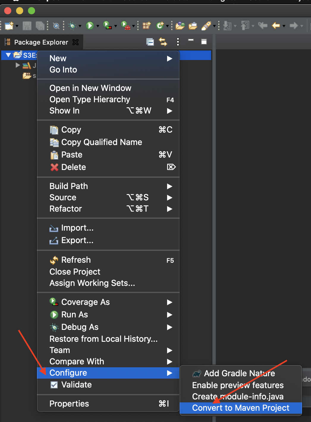Select Refresh in the context menu
This screenshot has width=311, height=422.
click(76, 260)
